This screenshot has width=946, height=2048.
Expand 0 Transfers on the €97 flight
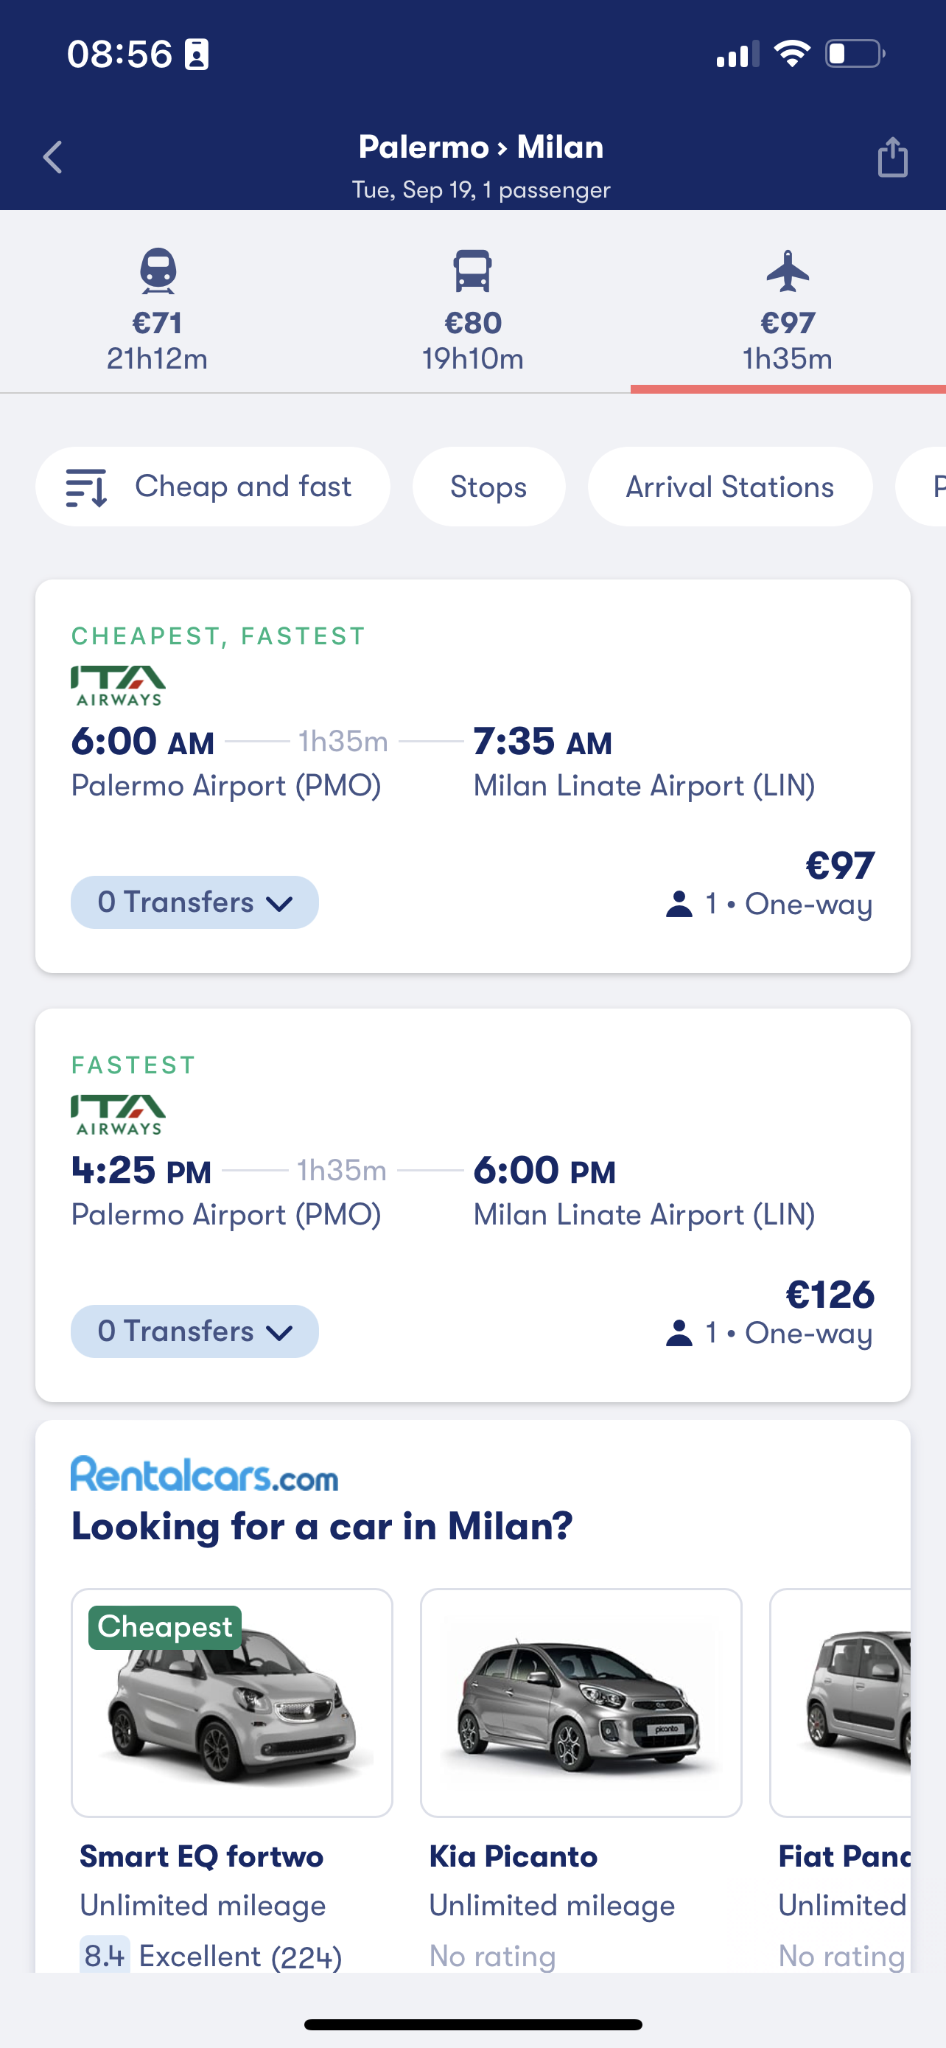click(195, 902)
